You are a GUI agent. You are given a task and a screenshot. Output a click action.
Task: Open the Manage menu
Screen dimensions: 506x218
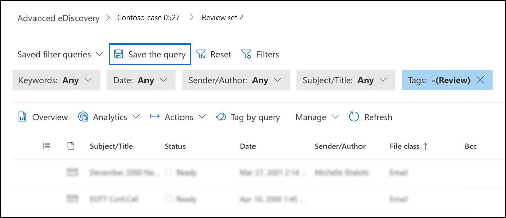(x=317, y=117)
